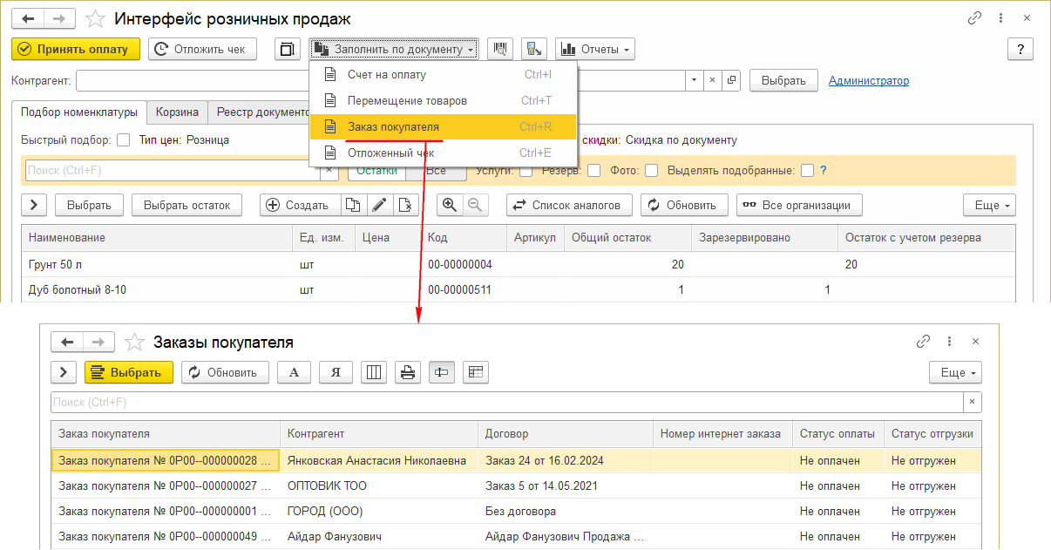Click the link icon in Заказы покупателя header
The width and height of the screenshot is (1051, 550).
923,342
